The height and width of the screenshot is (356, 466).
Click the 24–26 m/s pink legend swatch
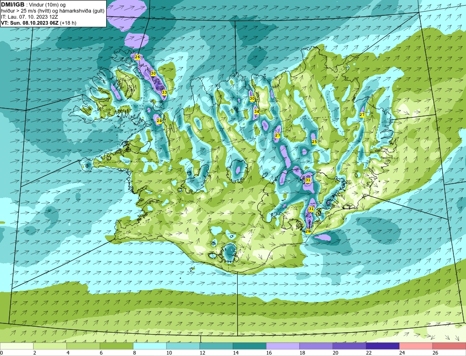click(x=416, y=346)
